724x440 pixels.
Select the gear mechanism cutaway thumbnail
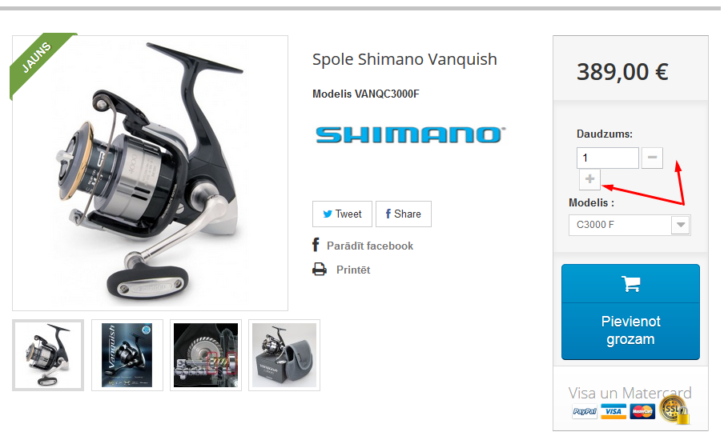click(x=206, y=355)
